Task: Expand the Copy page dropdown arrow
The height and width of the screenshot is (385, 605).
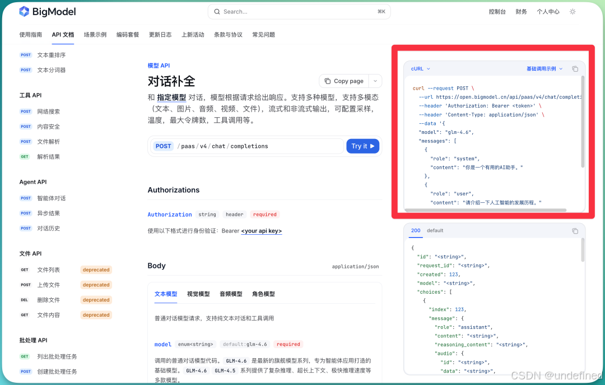Action: (375, 81)
